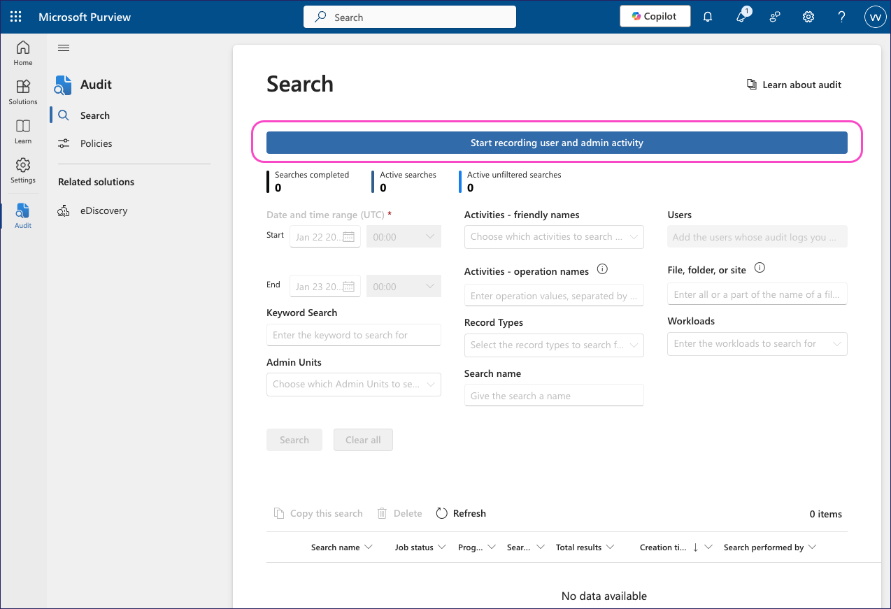Open the Start time 00:00 dropdown
The image size is (891, 609).
click(x=404, y=236)
